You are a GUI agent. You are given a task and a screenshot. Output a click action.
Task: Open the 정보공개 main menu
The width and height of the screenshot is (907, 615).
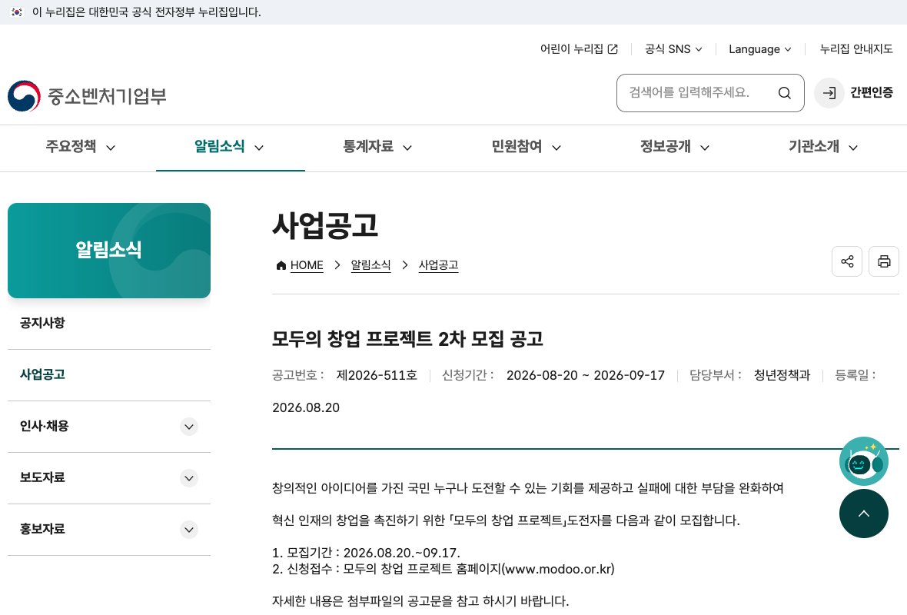(x=675, y=147)
